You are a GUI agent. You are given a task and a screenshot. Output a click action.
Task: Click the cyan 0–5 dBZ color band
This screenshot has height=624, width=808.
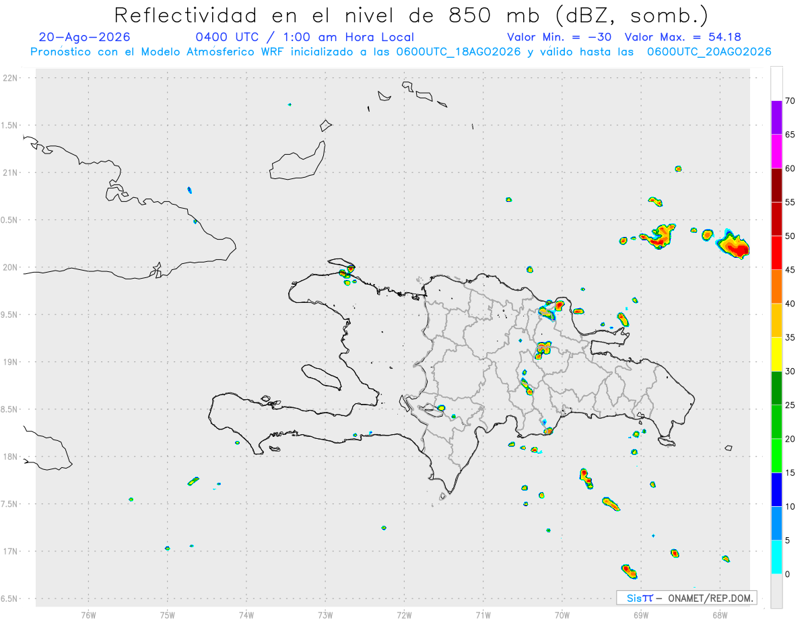pyautogui.click(x=776, y=557)
